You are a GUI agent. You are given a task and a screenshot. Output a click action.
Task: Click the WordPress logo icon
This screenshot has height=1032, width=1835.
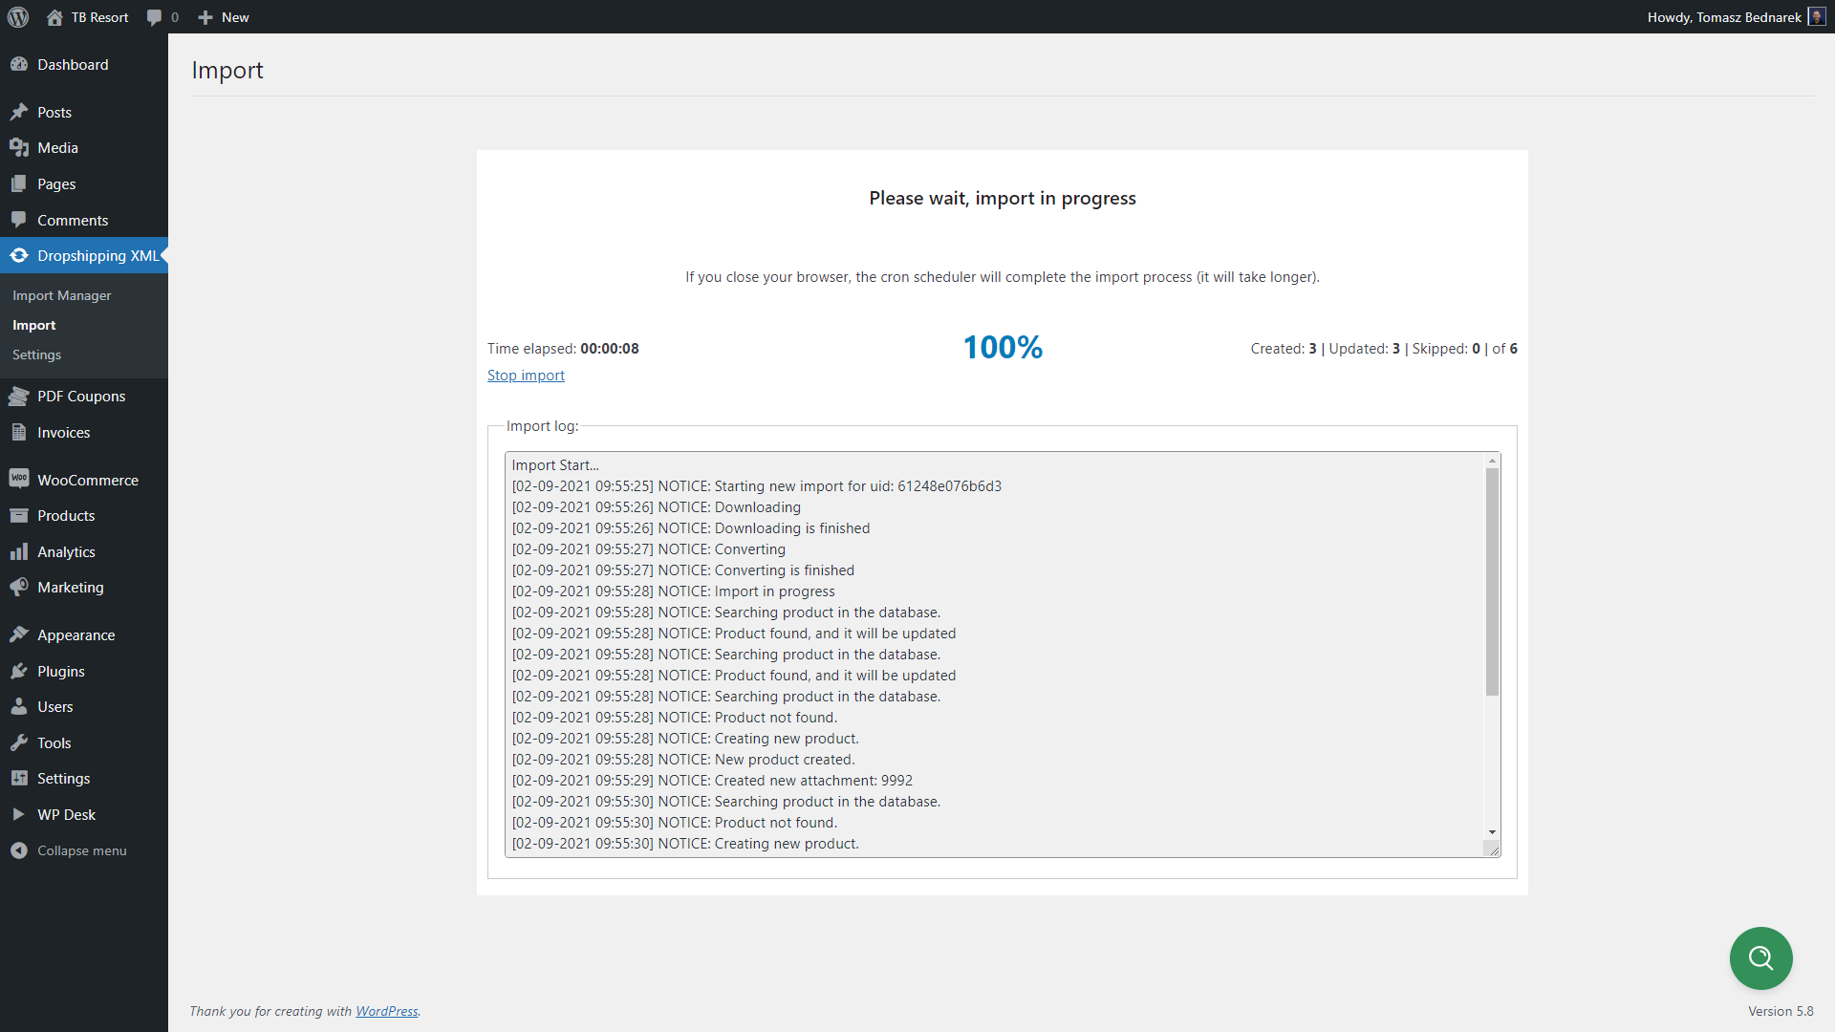pyautogui.click(x=18, y=17)
